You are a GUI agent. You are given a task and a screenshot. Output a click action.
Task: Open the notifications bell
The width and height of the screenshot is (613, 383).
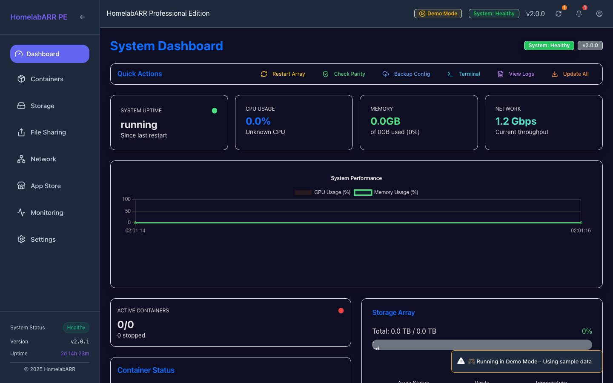pyautogui.click(x=579, y=14)
